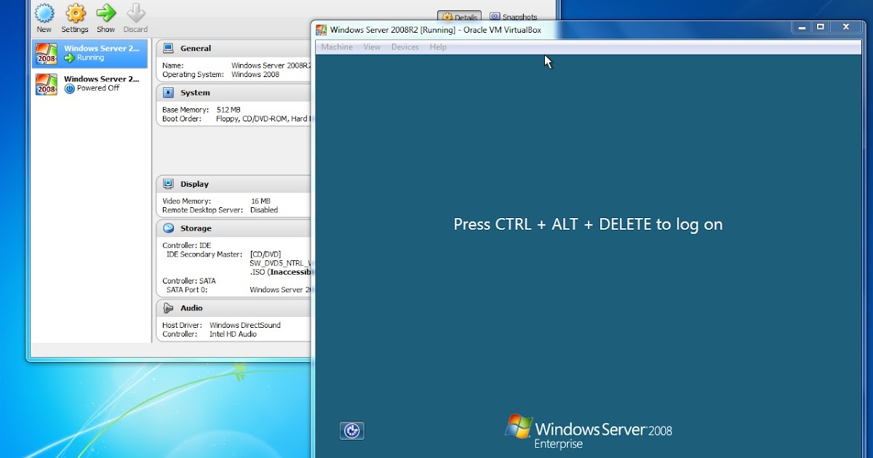
Task: Click 'Operating System: Windows 2008' text
Action: 221,74
